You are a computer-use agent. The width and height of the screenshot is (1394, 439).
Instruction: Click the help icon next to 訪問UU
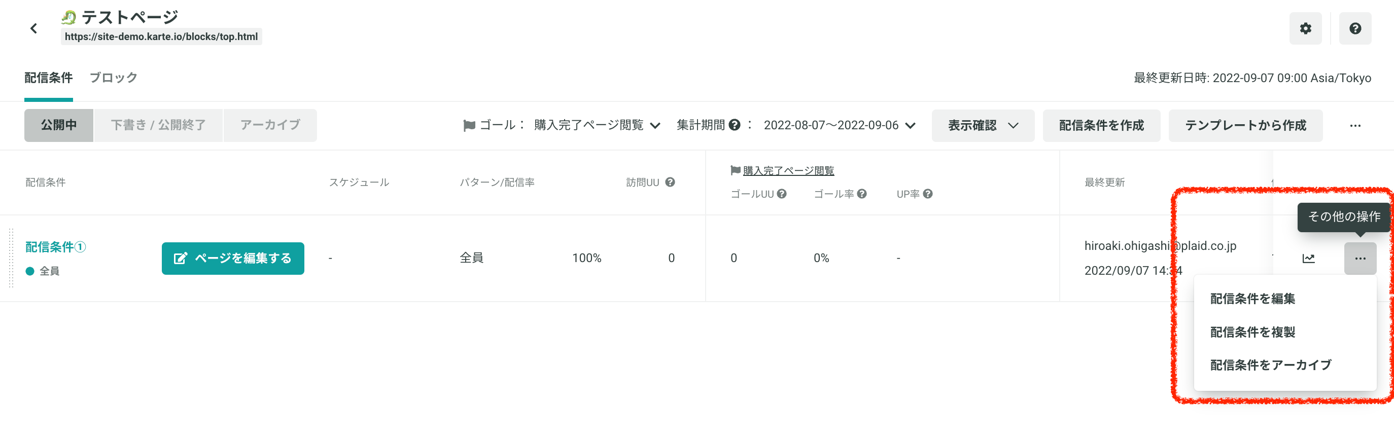[670, 182]
